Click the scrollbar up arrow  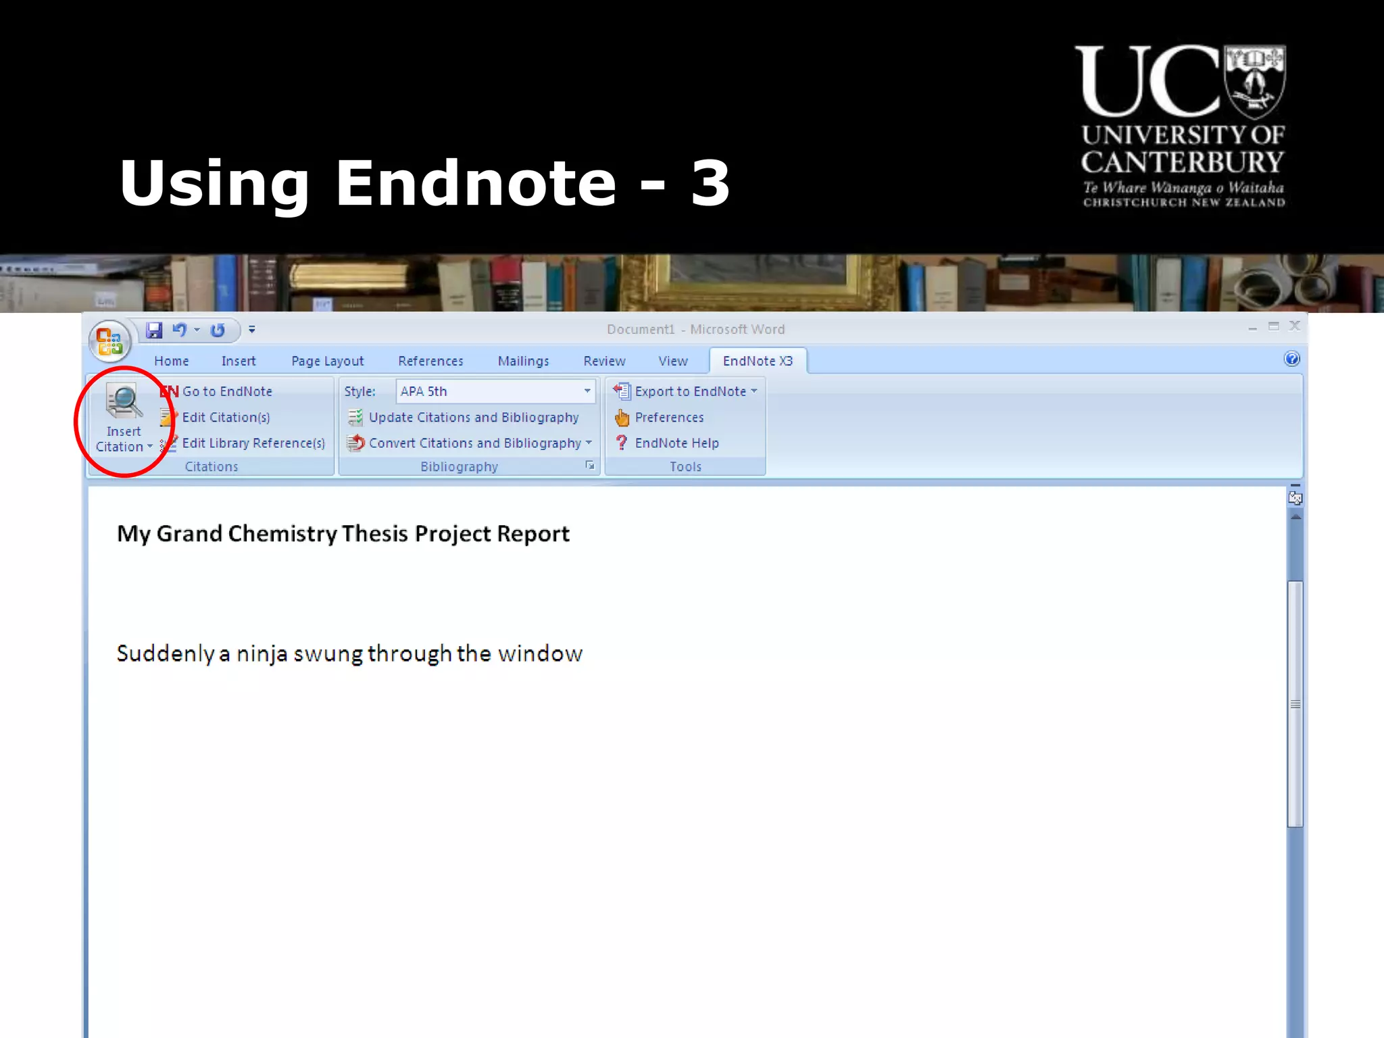click(1295, 518)
